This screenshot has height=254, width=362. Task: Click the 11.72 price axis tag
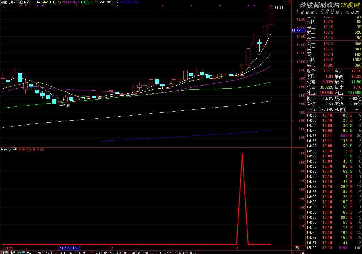(298, 30)
